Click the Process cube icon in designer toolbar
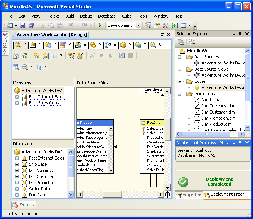The height and width of the screenshot is (219, 253). [x=17, y=56]
